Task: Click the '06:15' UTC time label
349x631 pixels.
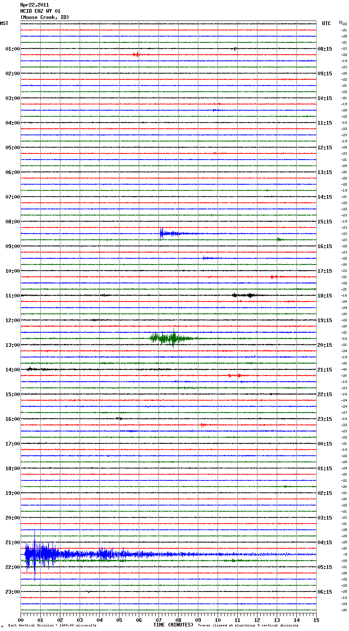Action: (325, 592)
